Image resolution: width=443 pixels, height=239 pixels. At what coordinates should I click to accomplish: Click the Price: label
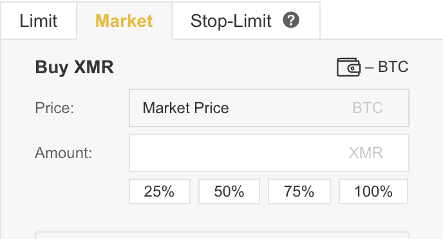[x=55, y=108]
